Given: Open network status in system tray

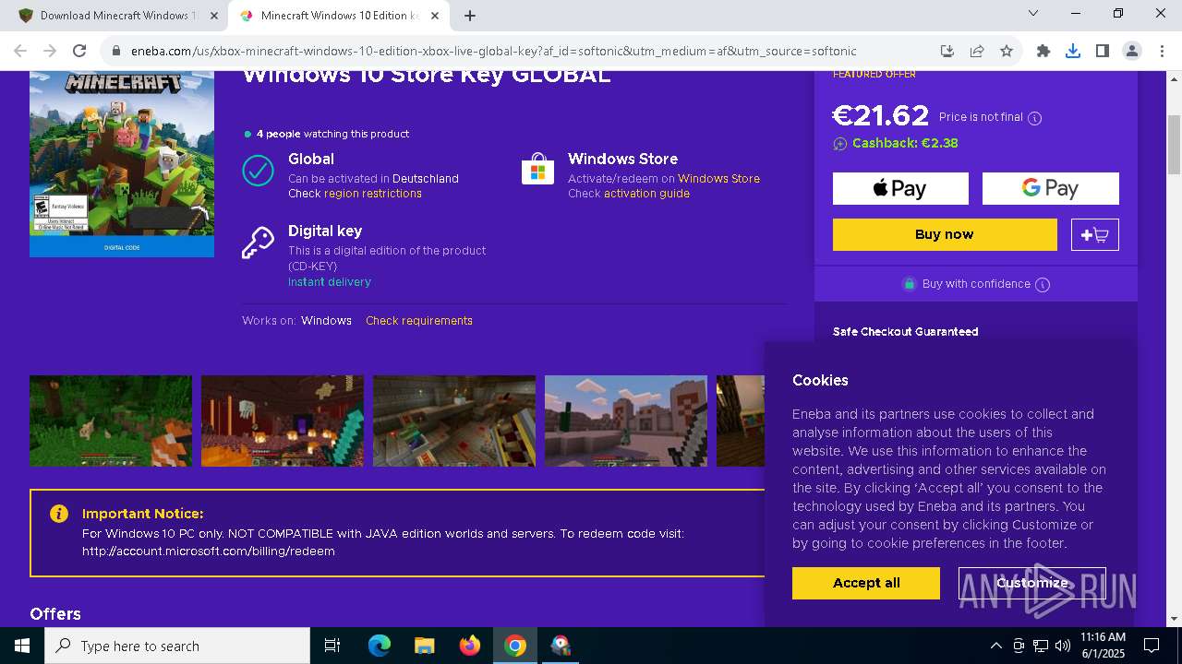Looking at the screenshot, I should pyautogui.click(x=1041, y=646).
